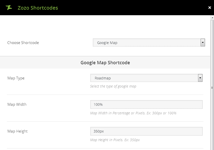Click the hint 'Select the type of google map'

113,86
